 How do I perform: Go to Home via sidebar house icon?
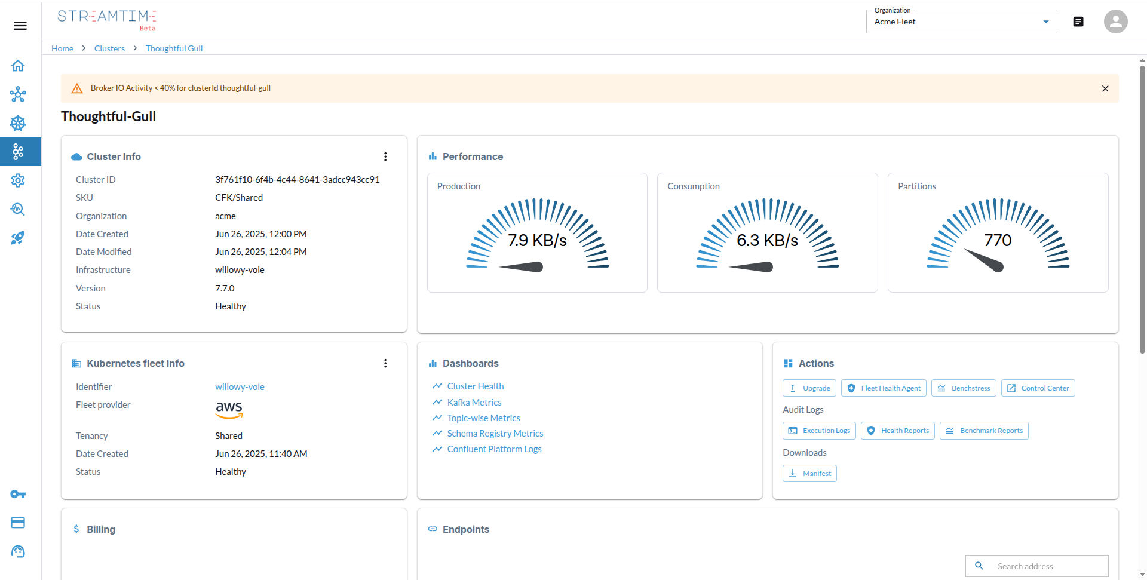tap(18, 66)
